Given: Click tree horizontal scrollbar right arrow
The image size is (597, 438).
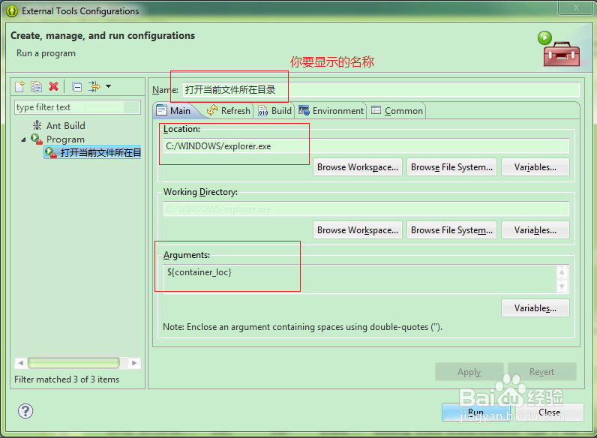Looking at the screenshot, I should pyautogui.click(x=134, y=363).
